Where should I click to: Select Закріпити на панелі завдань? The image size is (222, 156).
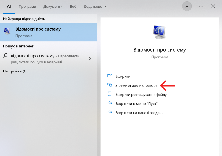coord(139,113)
